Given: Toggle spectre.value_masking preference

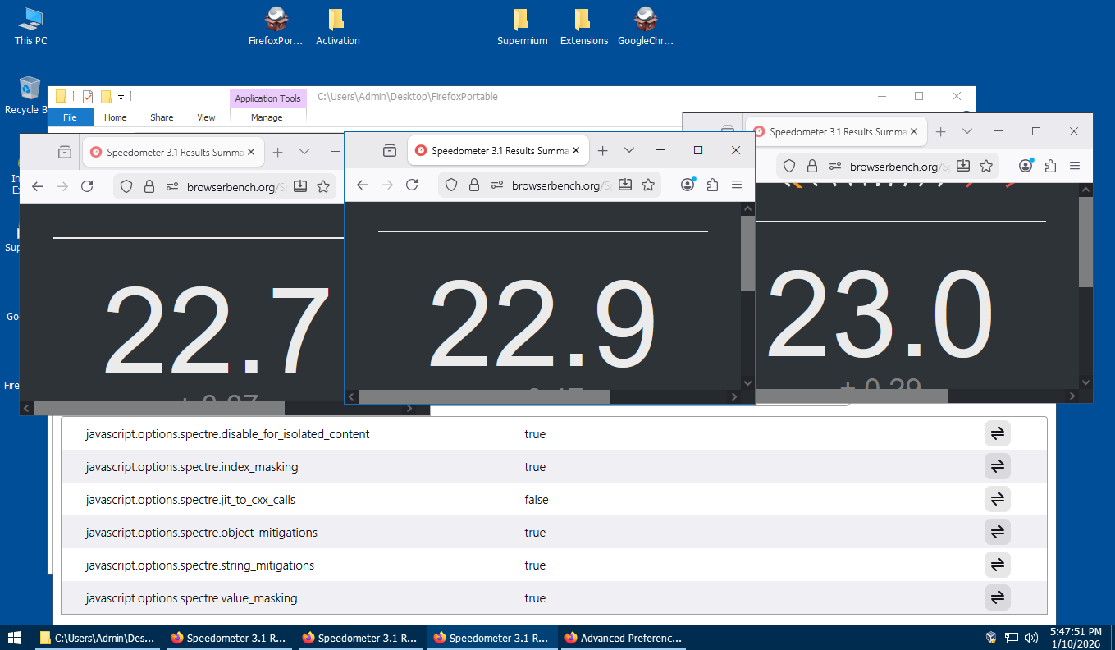Looking at the screenshot, I should click(x=997, y=598).
